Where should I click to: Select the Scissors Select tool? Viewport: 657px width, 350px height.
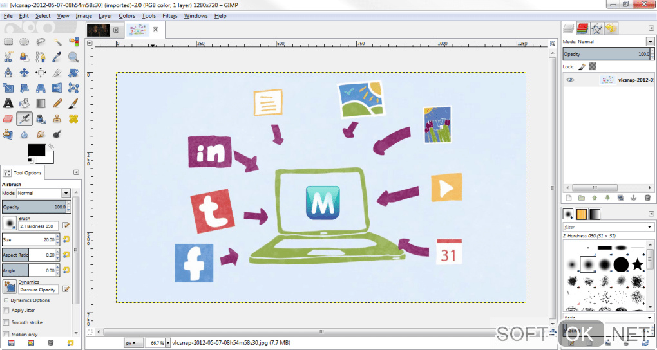(8, 57)
